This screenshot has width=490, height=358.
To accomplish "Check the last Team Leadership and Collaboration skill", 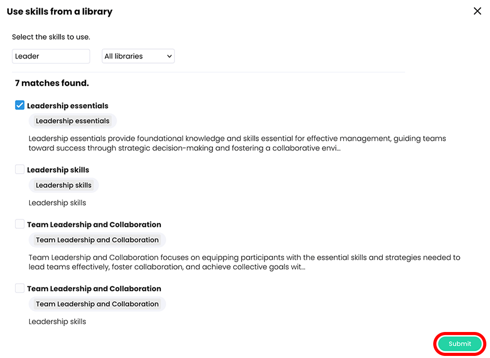I will [x=19, y=288].
